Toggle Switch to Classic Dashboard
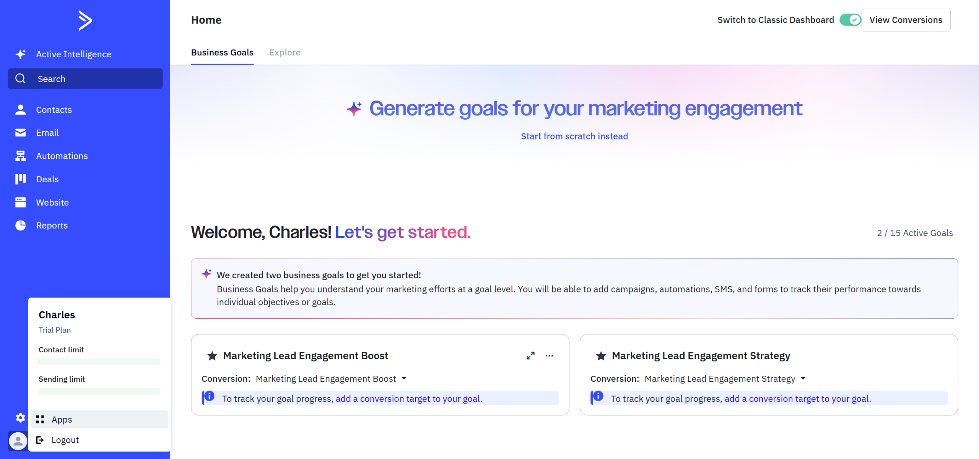The height and width of the screenshot is (459, 979). pyautogui.click(x=850, y=20)
